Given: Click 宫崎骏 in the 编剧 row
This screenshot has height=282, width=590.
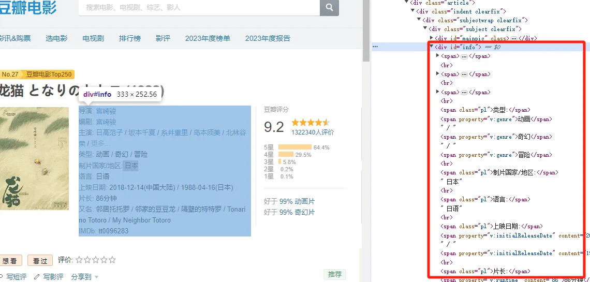Looking at the screenshot, I should tap(106, 122).
